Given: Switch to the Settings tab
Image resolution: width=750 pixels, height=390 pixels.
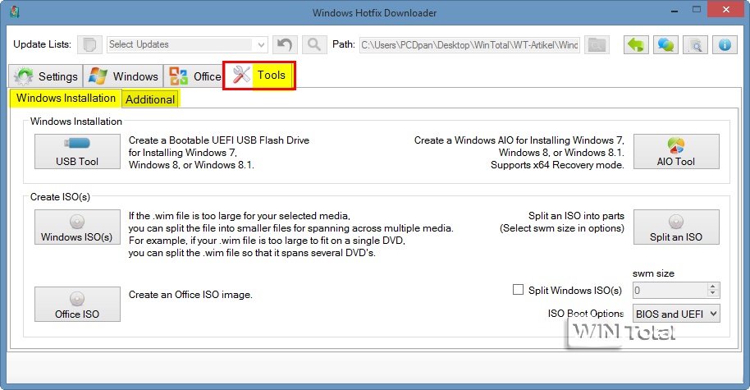Looking at the screenshot, I should tap(46, 76).
